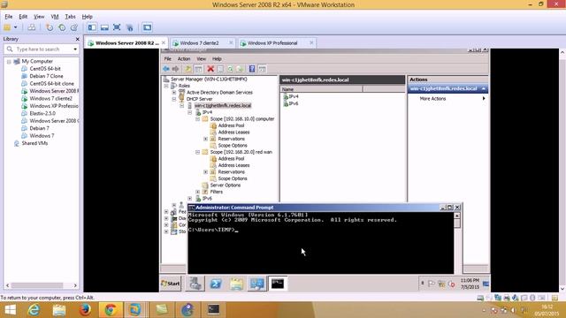Open Firefox on host taskbar

[85, 310]
